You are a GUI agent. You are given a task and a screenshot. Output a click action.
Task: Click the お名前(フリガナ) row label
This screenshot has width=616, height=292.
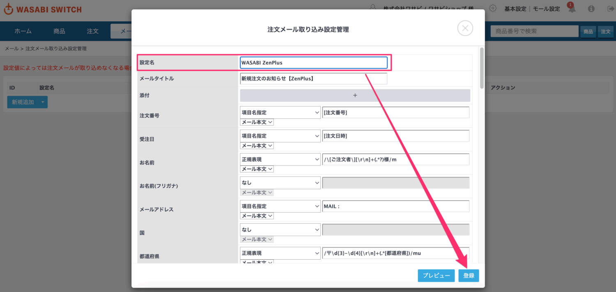point(159,186)
